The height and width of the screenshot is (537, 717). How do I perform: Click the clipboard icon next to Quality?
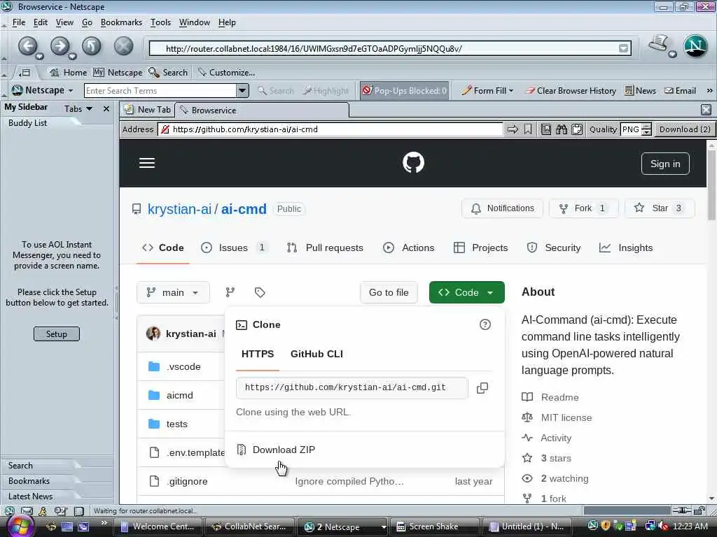click(577, 129)
